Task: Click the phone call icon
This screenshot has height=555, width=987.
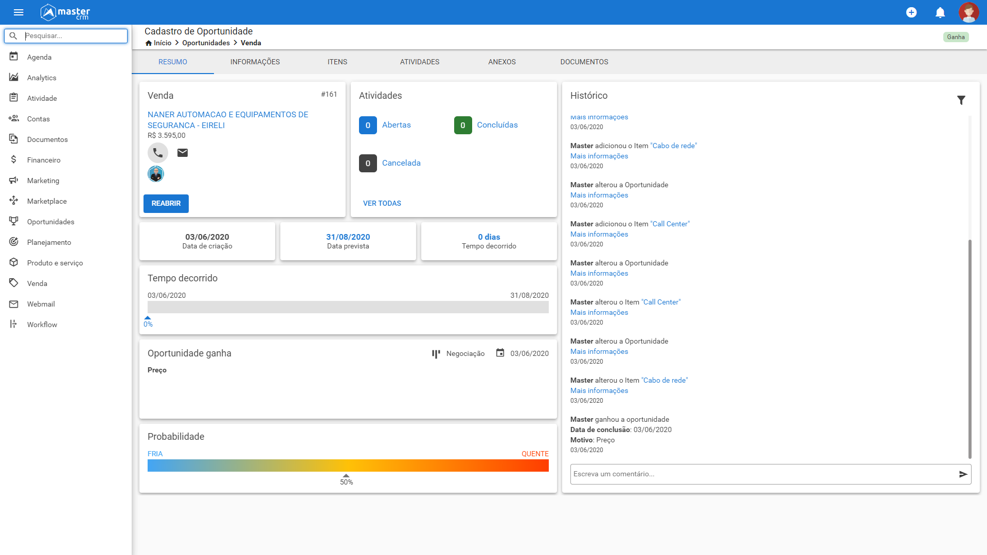Action: tap(158, 153)
